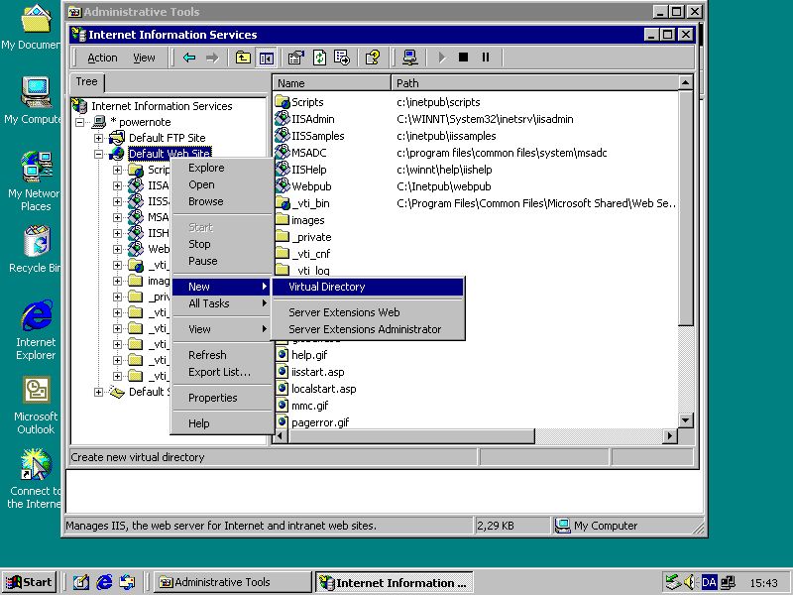The width and height of the screenshot is (793, 595).
Task: Click Properties in the context menu
Action: [x=212, y=398]
